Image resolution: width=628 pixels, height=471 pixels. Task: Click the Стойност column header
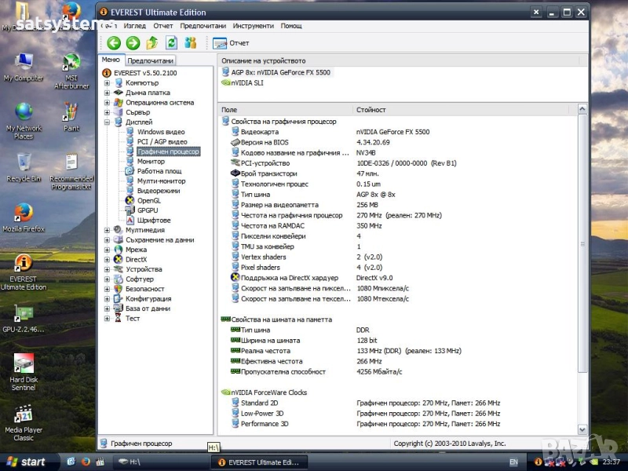(x=371, y=110)
